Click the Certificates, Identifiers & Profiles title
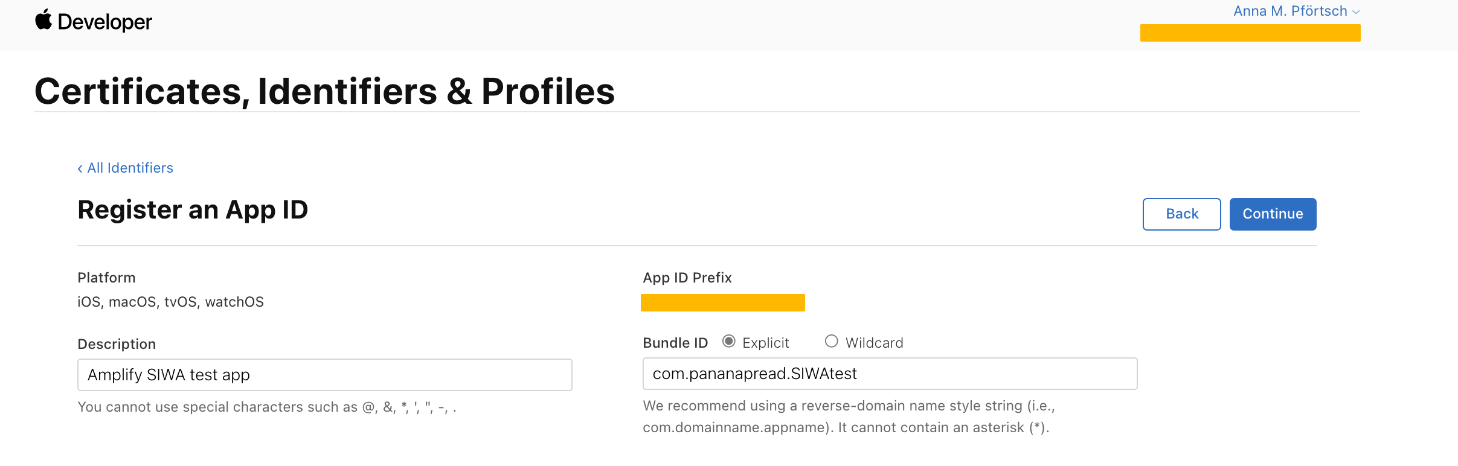The width and height of the screenshot is (1458, 466). [325, 91]
